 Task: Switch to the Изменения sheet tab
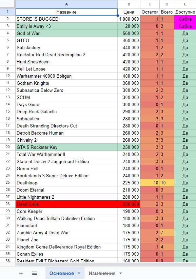(x=102, y=273)
